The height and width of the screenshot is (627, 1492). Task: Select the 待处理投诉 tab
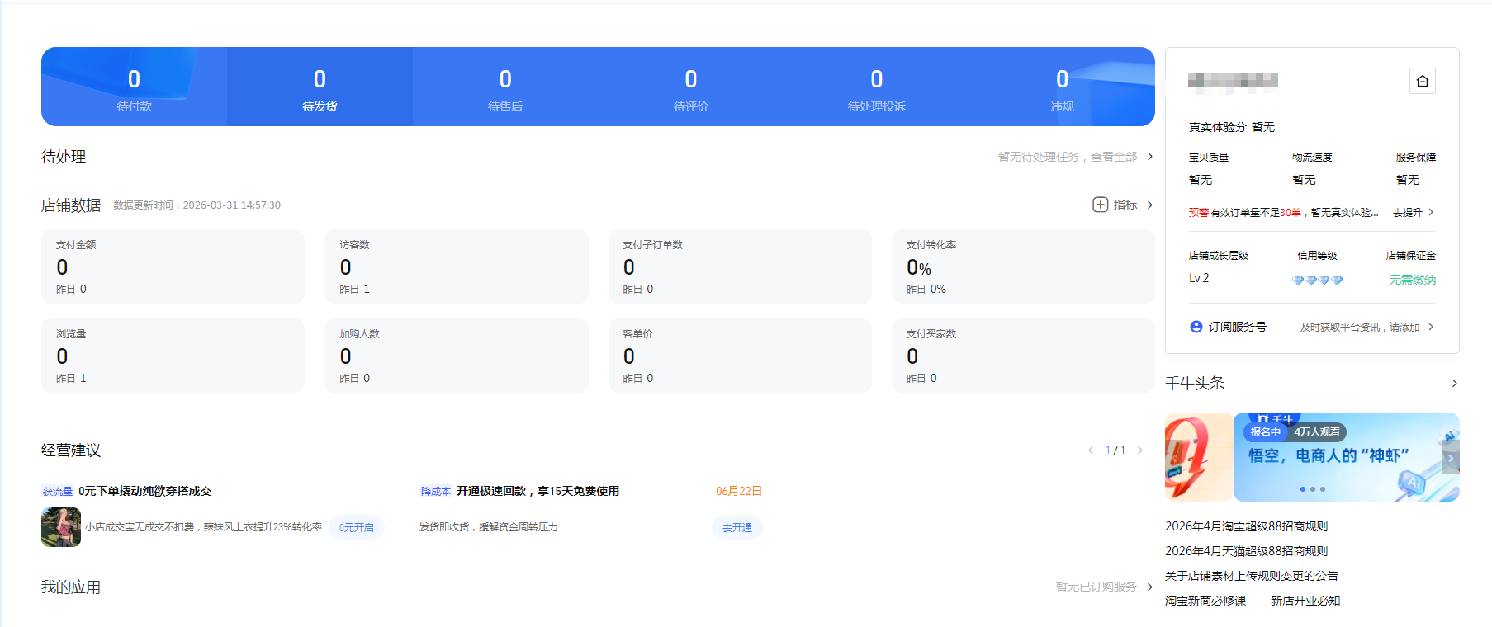point(877,87)
